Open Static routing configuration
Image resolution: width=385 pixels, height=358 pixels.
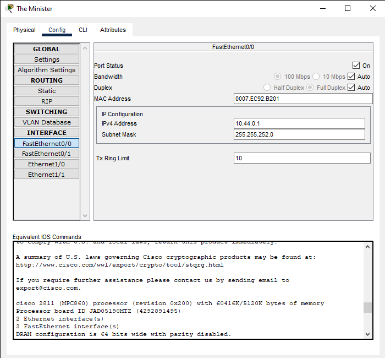tap(47, 91)
